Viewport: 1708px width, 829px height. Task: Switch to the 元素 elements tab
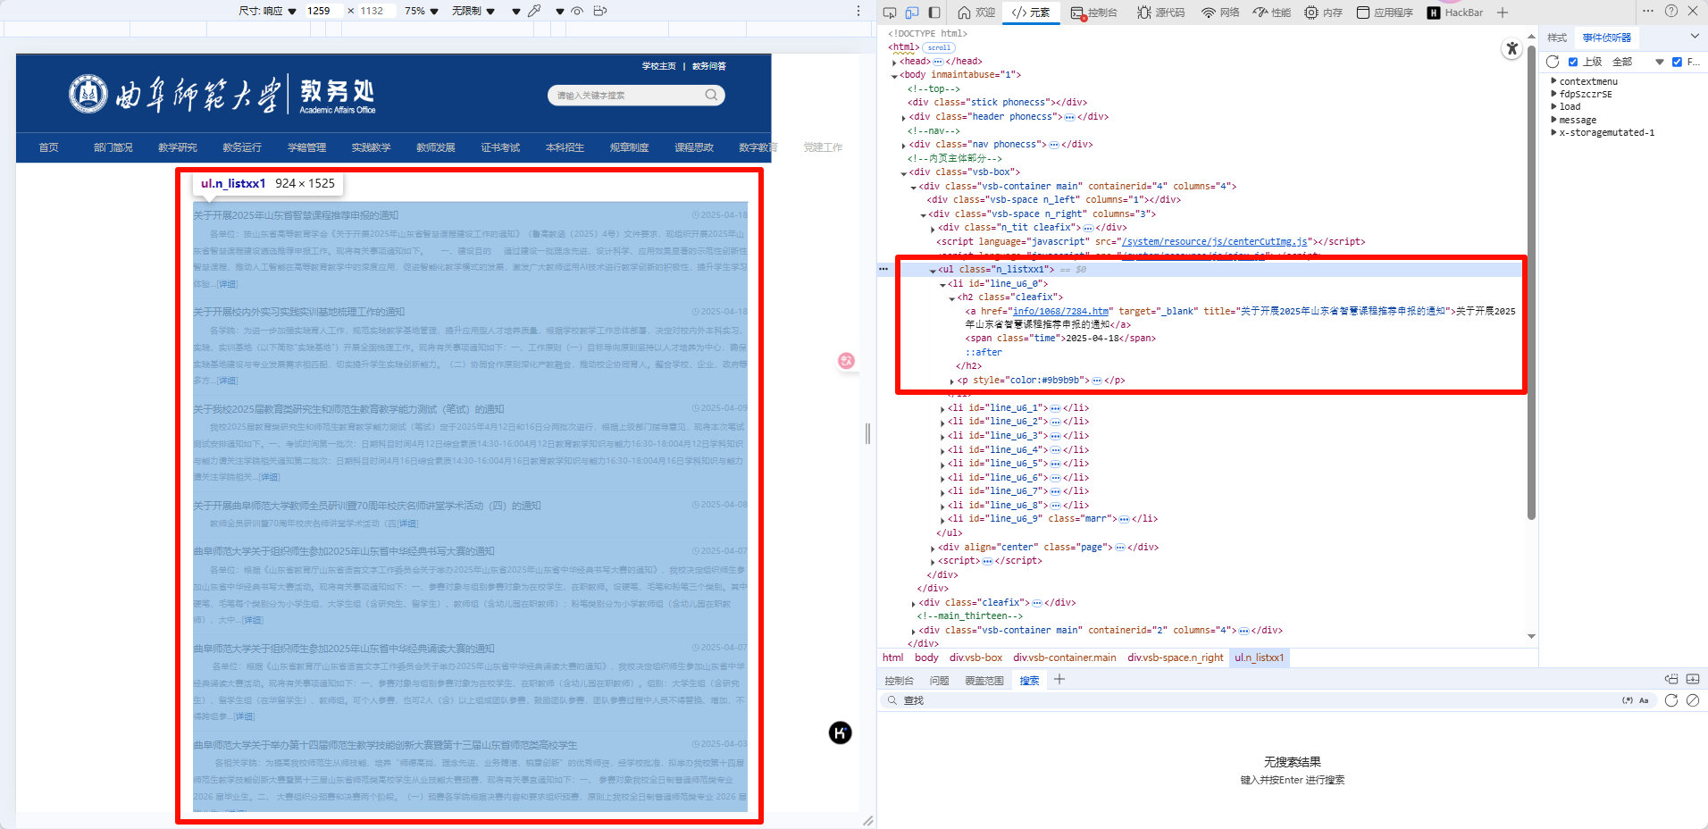coord(1031,13)
